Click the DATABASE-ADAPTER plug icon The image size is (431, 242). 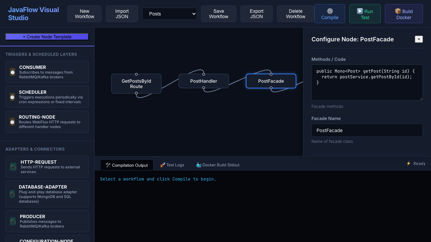pyautogui.click(x=12, y=194)
